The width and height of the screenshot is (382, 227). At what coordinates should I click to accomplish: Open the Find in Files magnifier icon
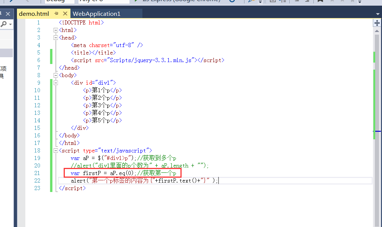point(249,1)
